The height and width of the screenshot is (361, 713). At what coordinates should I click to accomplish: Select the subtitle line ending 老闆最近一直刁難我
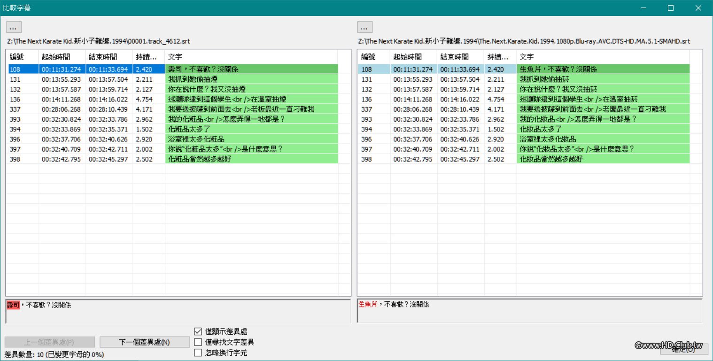(603, 109)
